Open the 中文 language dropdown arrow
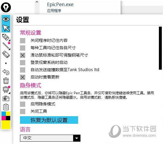Screen dimensions: 163x144 [77, 138]
